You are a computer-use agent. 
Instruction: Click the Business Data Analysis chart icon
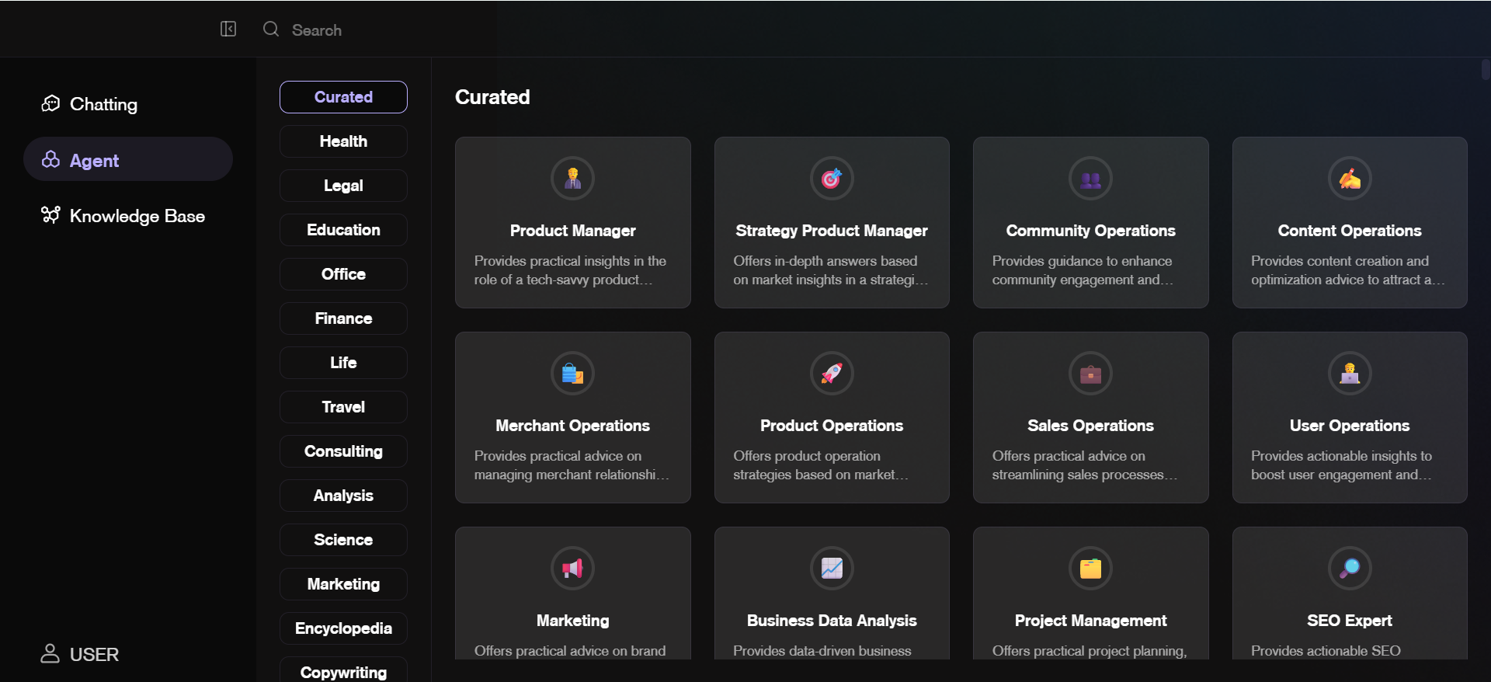(x=832, y=569)
